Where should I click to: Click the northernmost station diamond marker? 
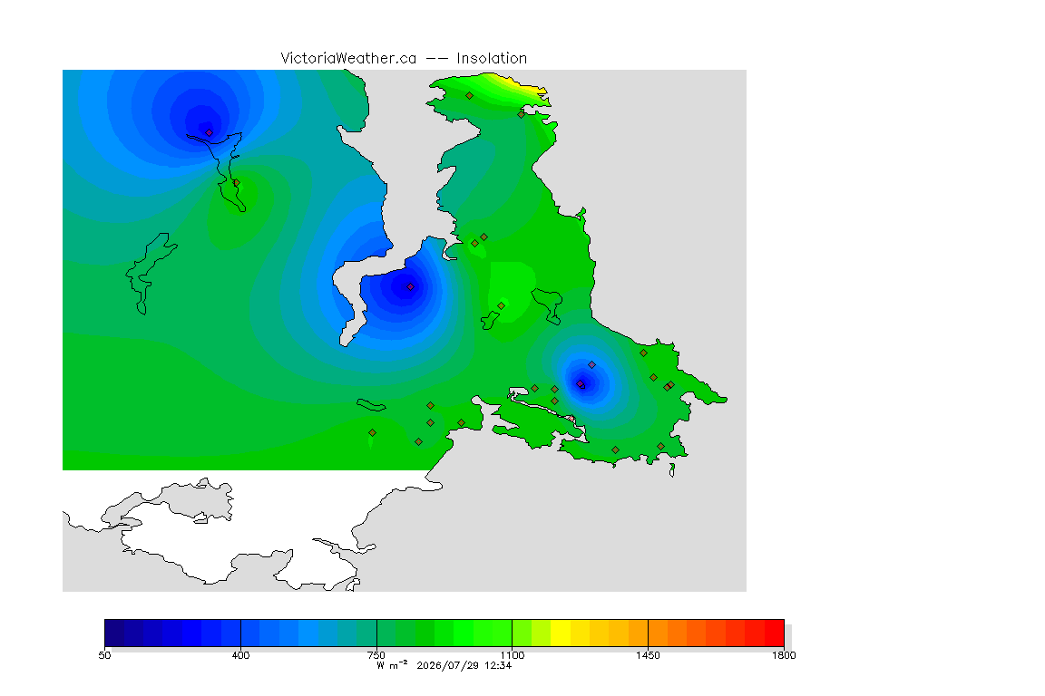(469, 96)
